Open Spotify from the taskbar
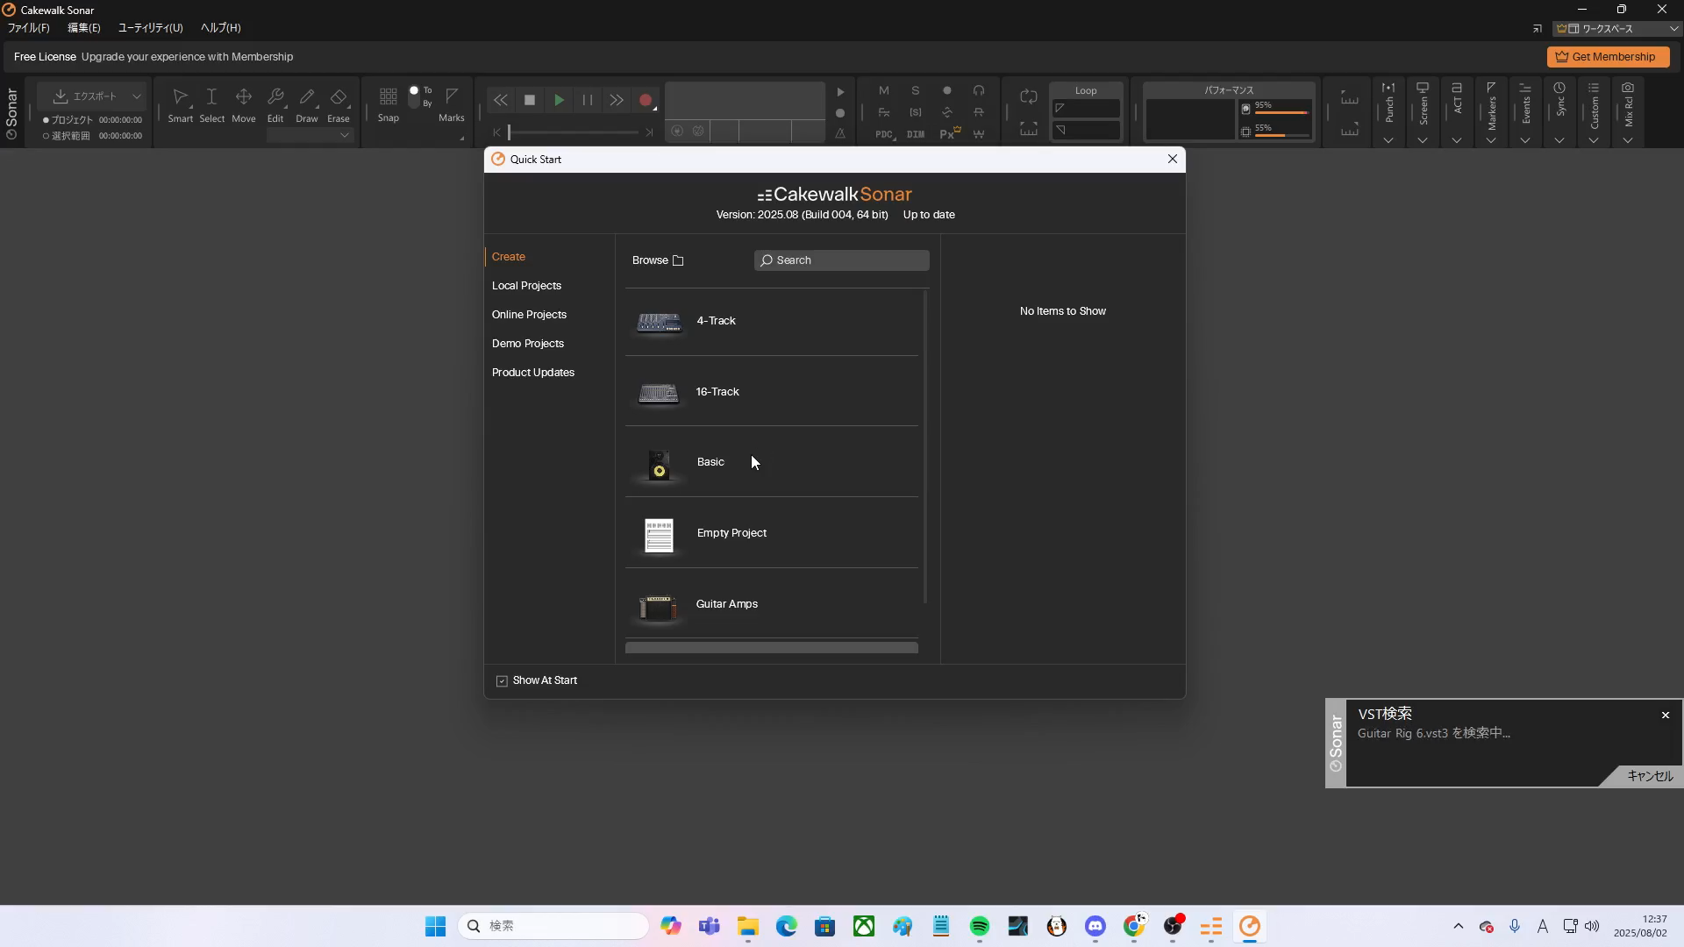The height and width of the screenshot is (947, 1684). pyautogui.click(x=980, y=926)
